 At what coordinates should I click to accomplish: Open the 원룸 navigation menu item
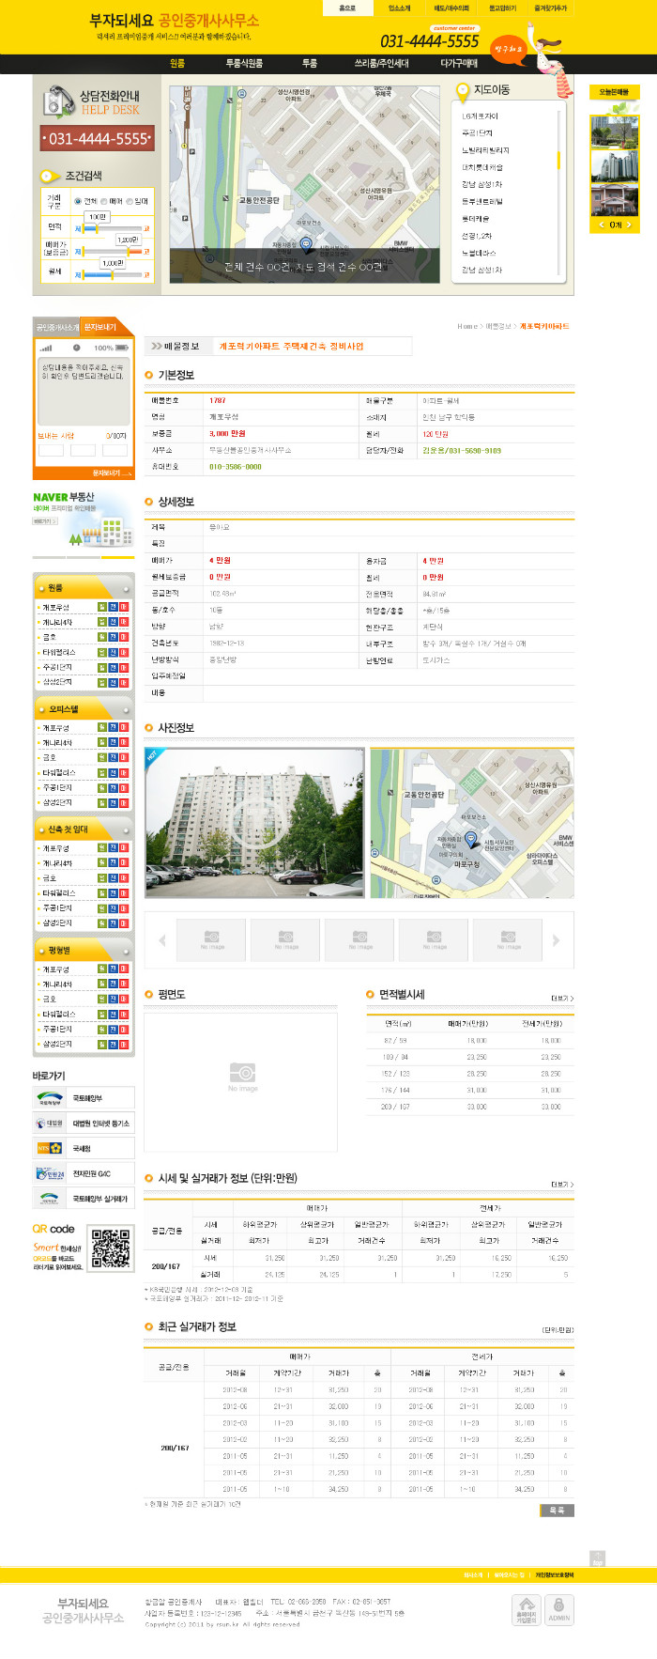coord(177,64)
